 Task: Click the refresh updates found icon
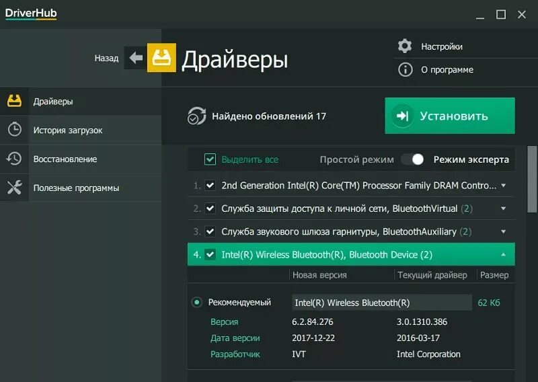tap(196, 116)
